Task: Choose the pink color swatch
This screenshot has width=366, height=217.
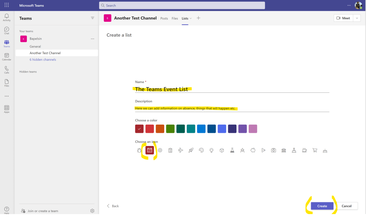Action: click(x=253, y=129)
